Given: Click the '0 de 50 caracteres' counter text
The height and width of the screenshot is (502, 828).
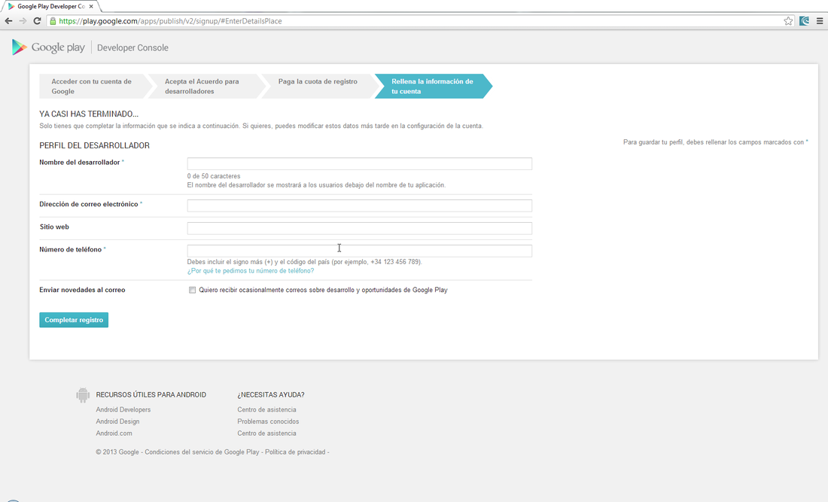Looking at the screenshot, I should point(214,176).
